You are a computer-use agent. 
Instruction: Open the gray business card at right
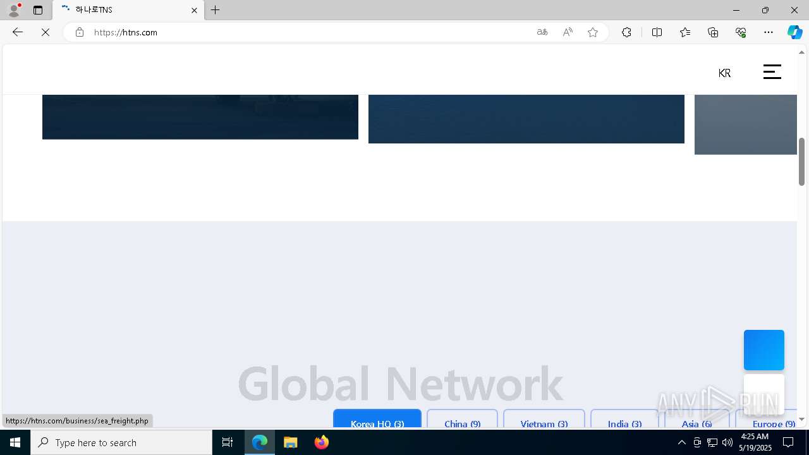(746, 124)
